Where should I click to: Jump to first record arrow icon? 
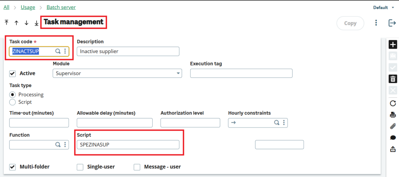click(7, 23)
